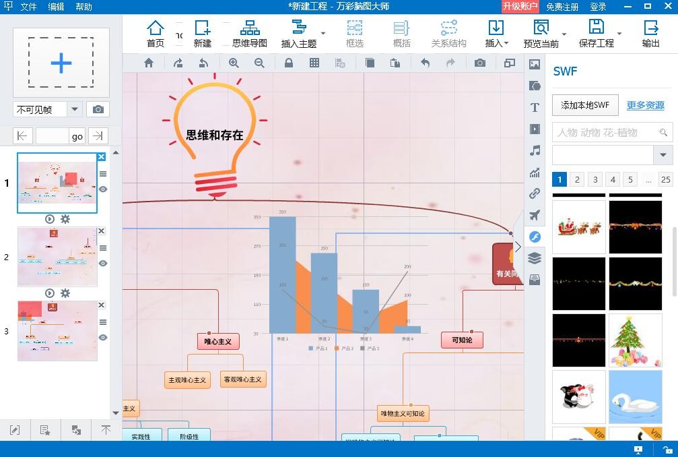Open the animation panel with paper plane icon
This screenshot has width=678, height=457.
(535, 214)
